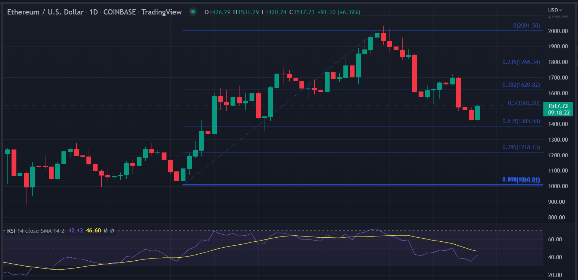Click the purple RSI value 42.12

pos(75,231)
